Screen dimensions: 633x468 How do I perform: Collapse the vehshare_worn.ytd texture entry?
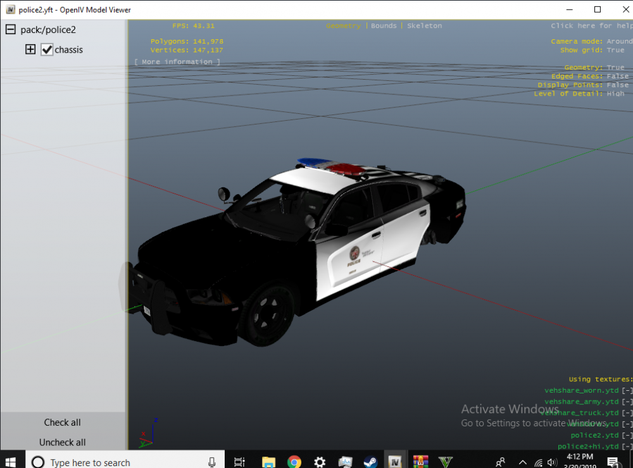click(x=626, y=391)
